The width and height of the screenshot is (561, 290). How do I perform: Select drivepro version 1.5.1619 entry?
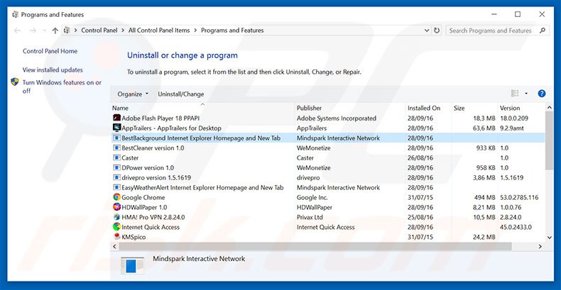point(156,177)
